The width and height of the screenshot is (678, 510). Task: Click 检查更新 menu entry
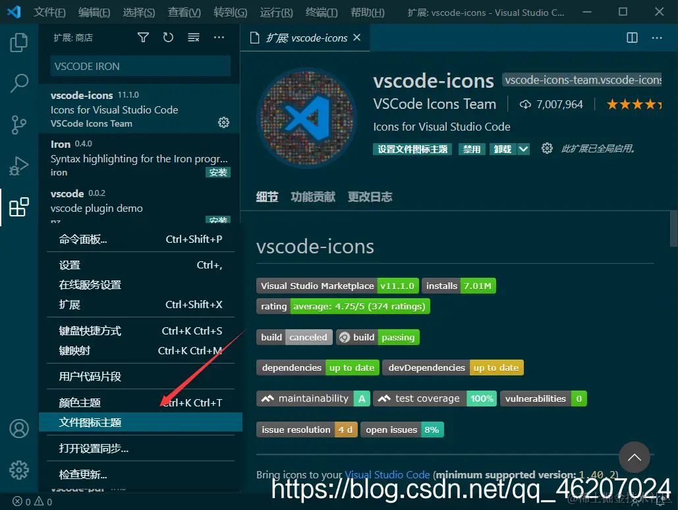point(140,474)
